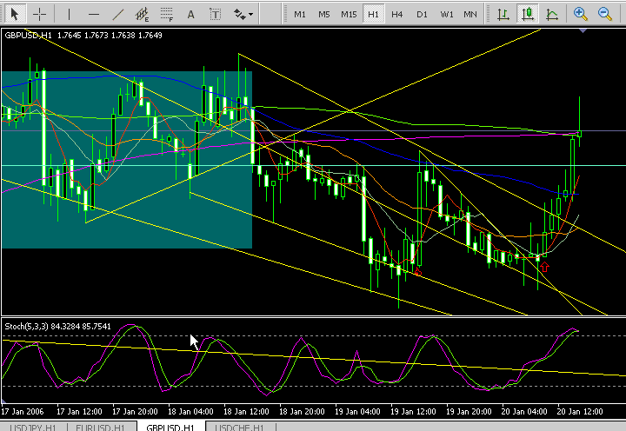This screenshot has height=431, width=626.
Task: Switch to H4 timeframe
Action: click(x=396, y=15)
